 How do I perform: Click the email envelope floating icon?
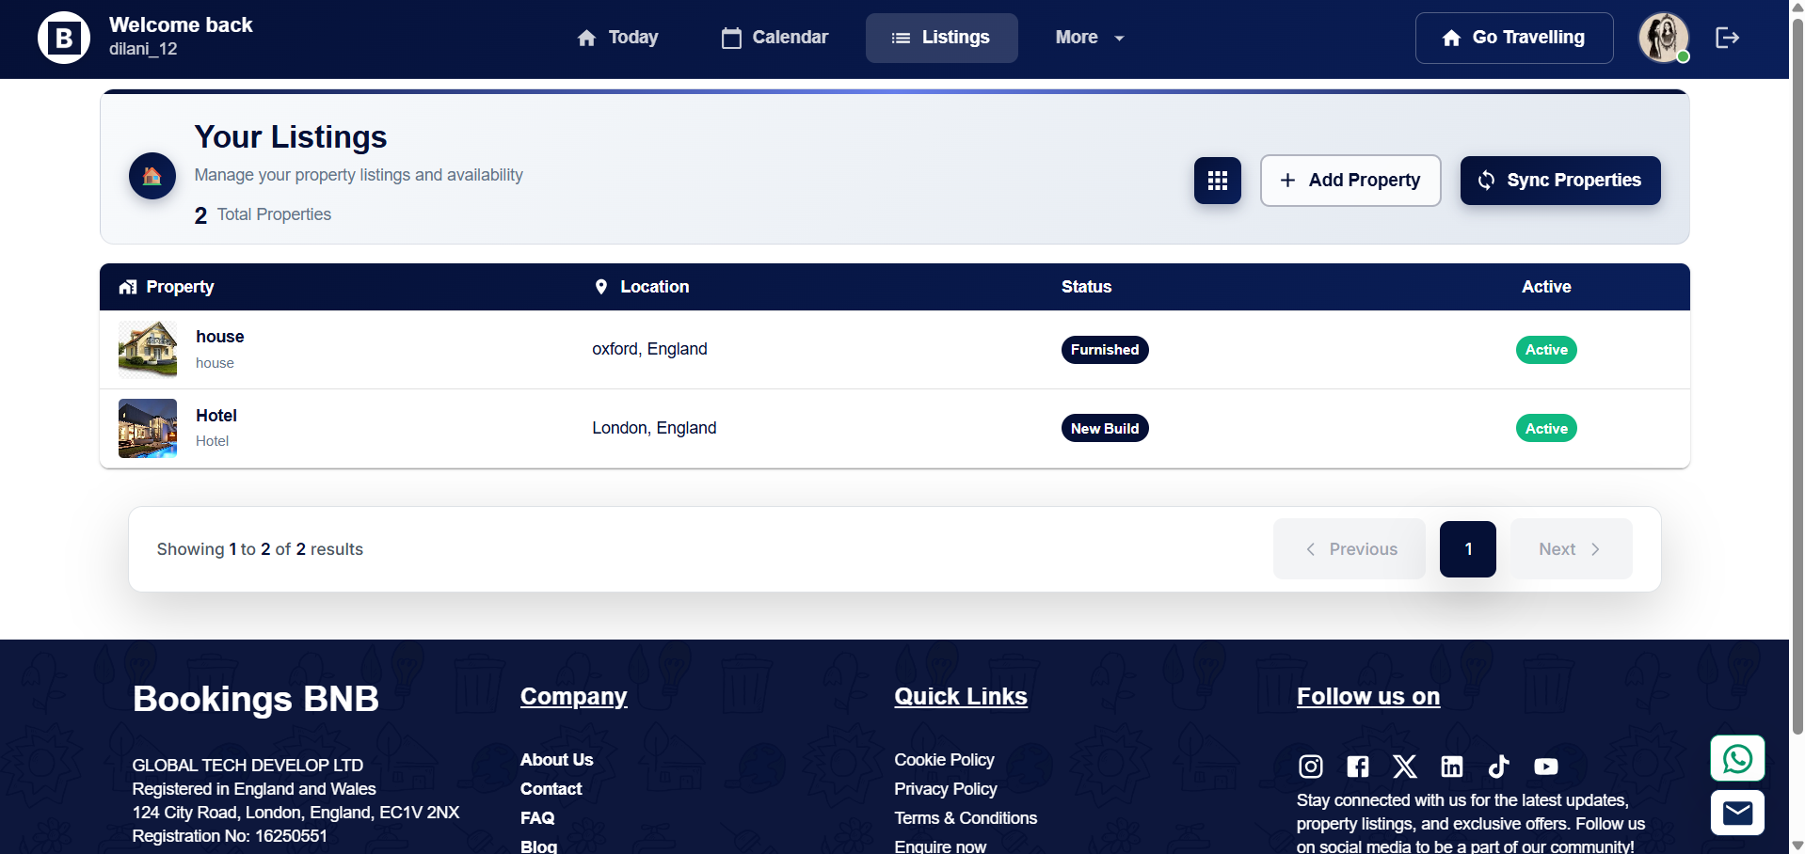1736,813
